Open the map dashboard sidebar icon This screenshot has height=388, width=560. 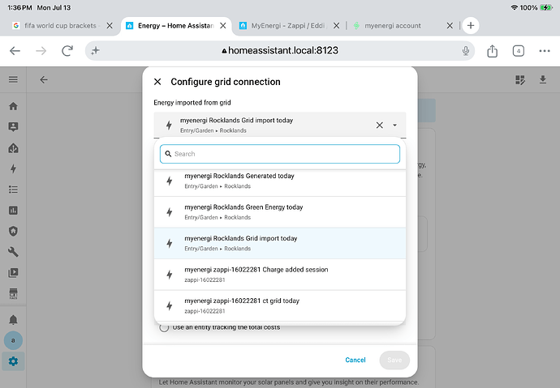pos(13,148)
